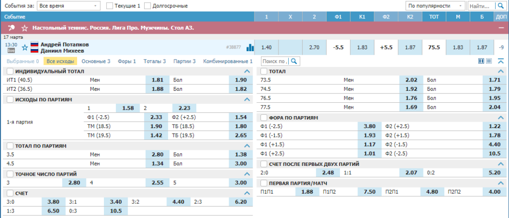Viewport: 509px width, 218px height.
Task: Switch to two-column layout icon
Action: [x=481, y=61]
